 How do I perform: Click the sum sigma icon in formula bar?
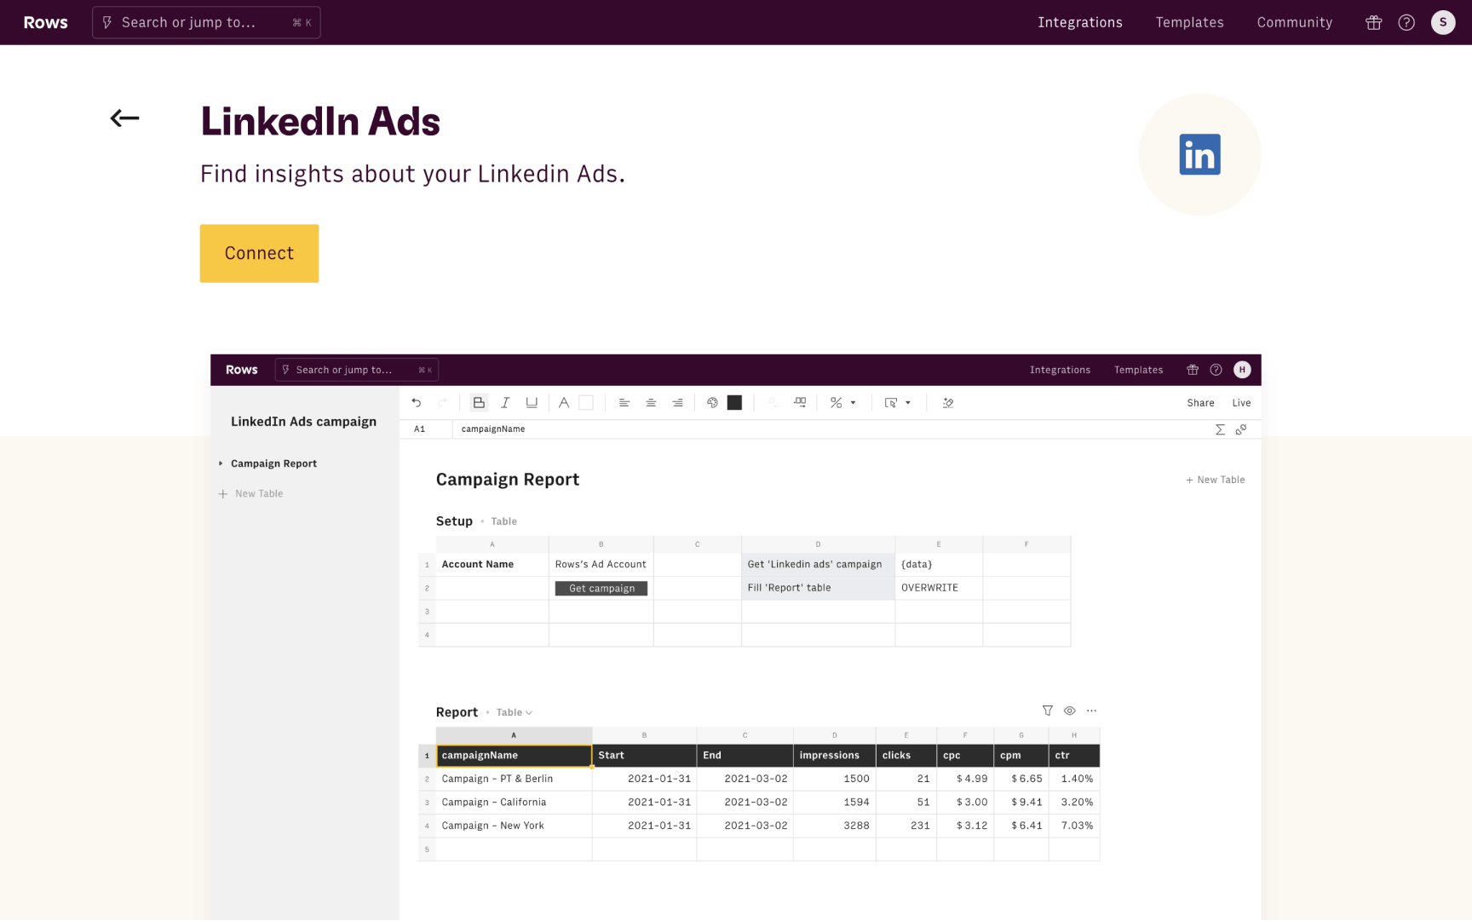tap(1220, 429)
